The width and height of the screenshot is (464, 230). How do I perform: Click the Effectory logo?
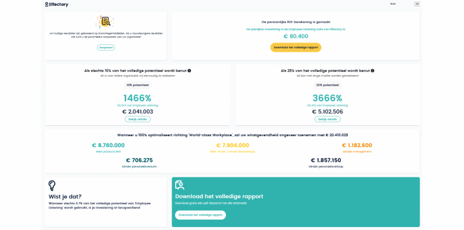click(57, 5)
